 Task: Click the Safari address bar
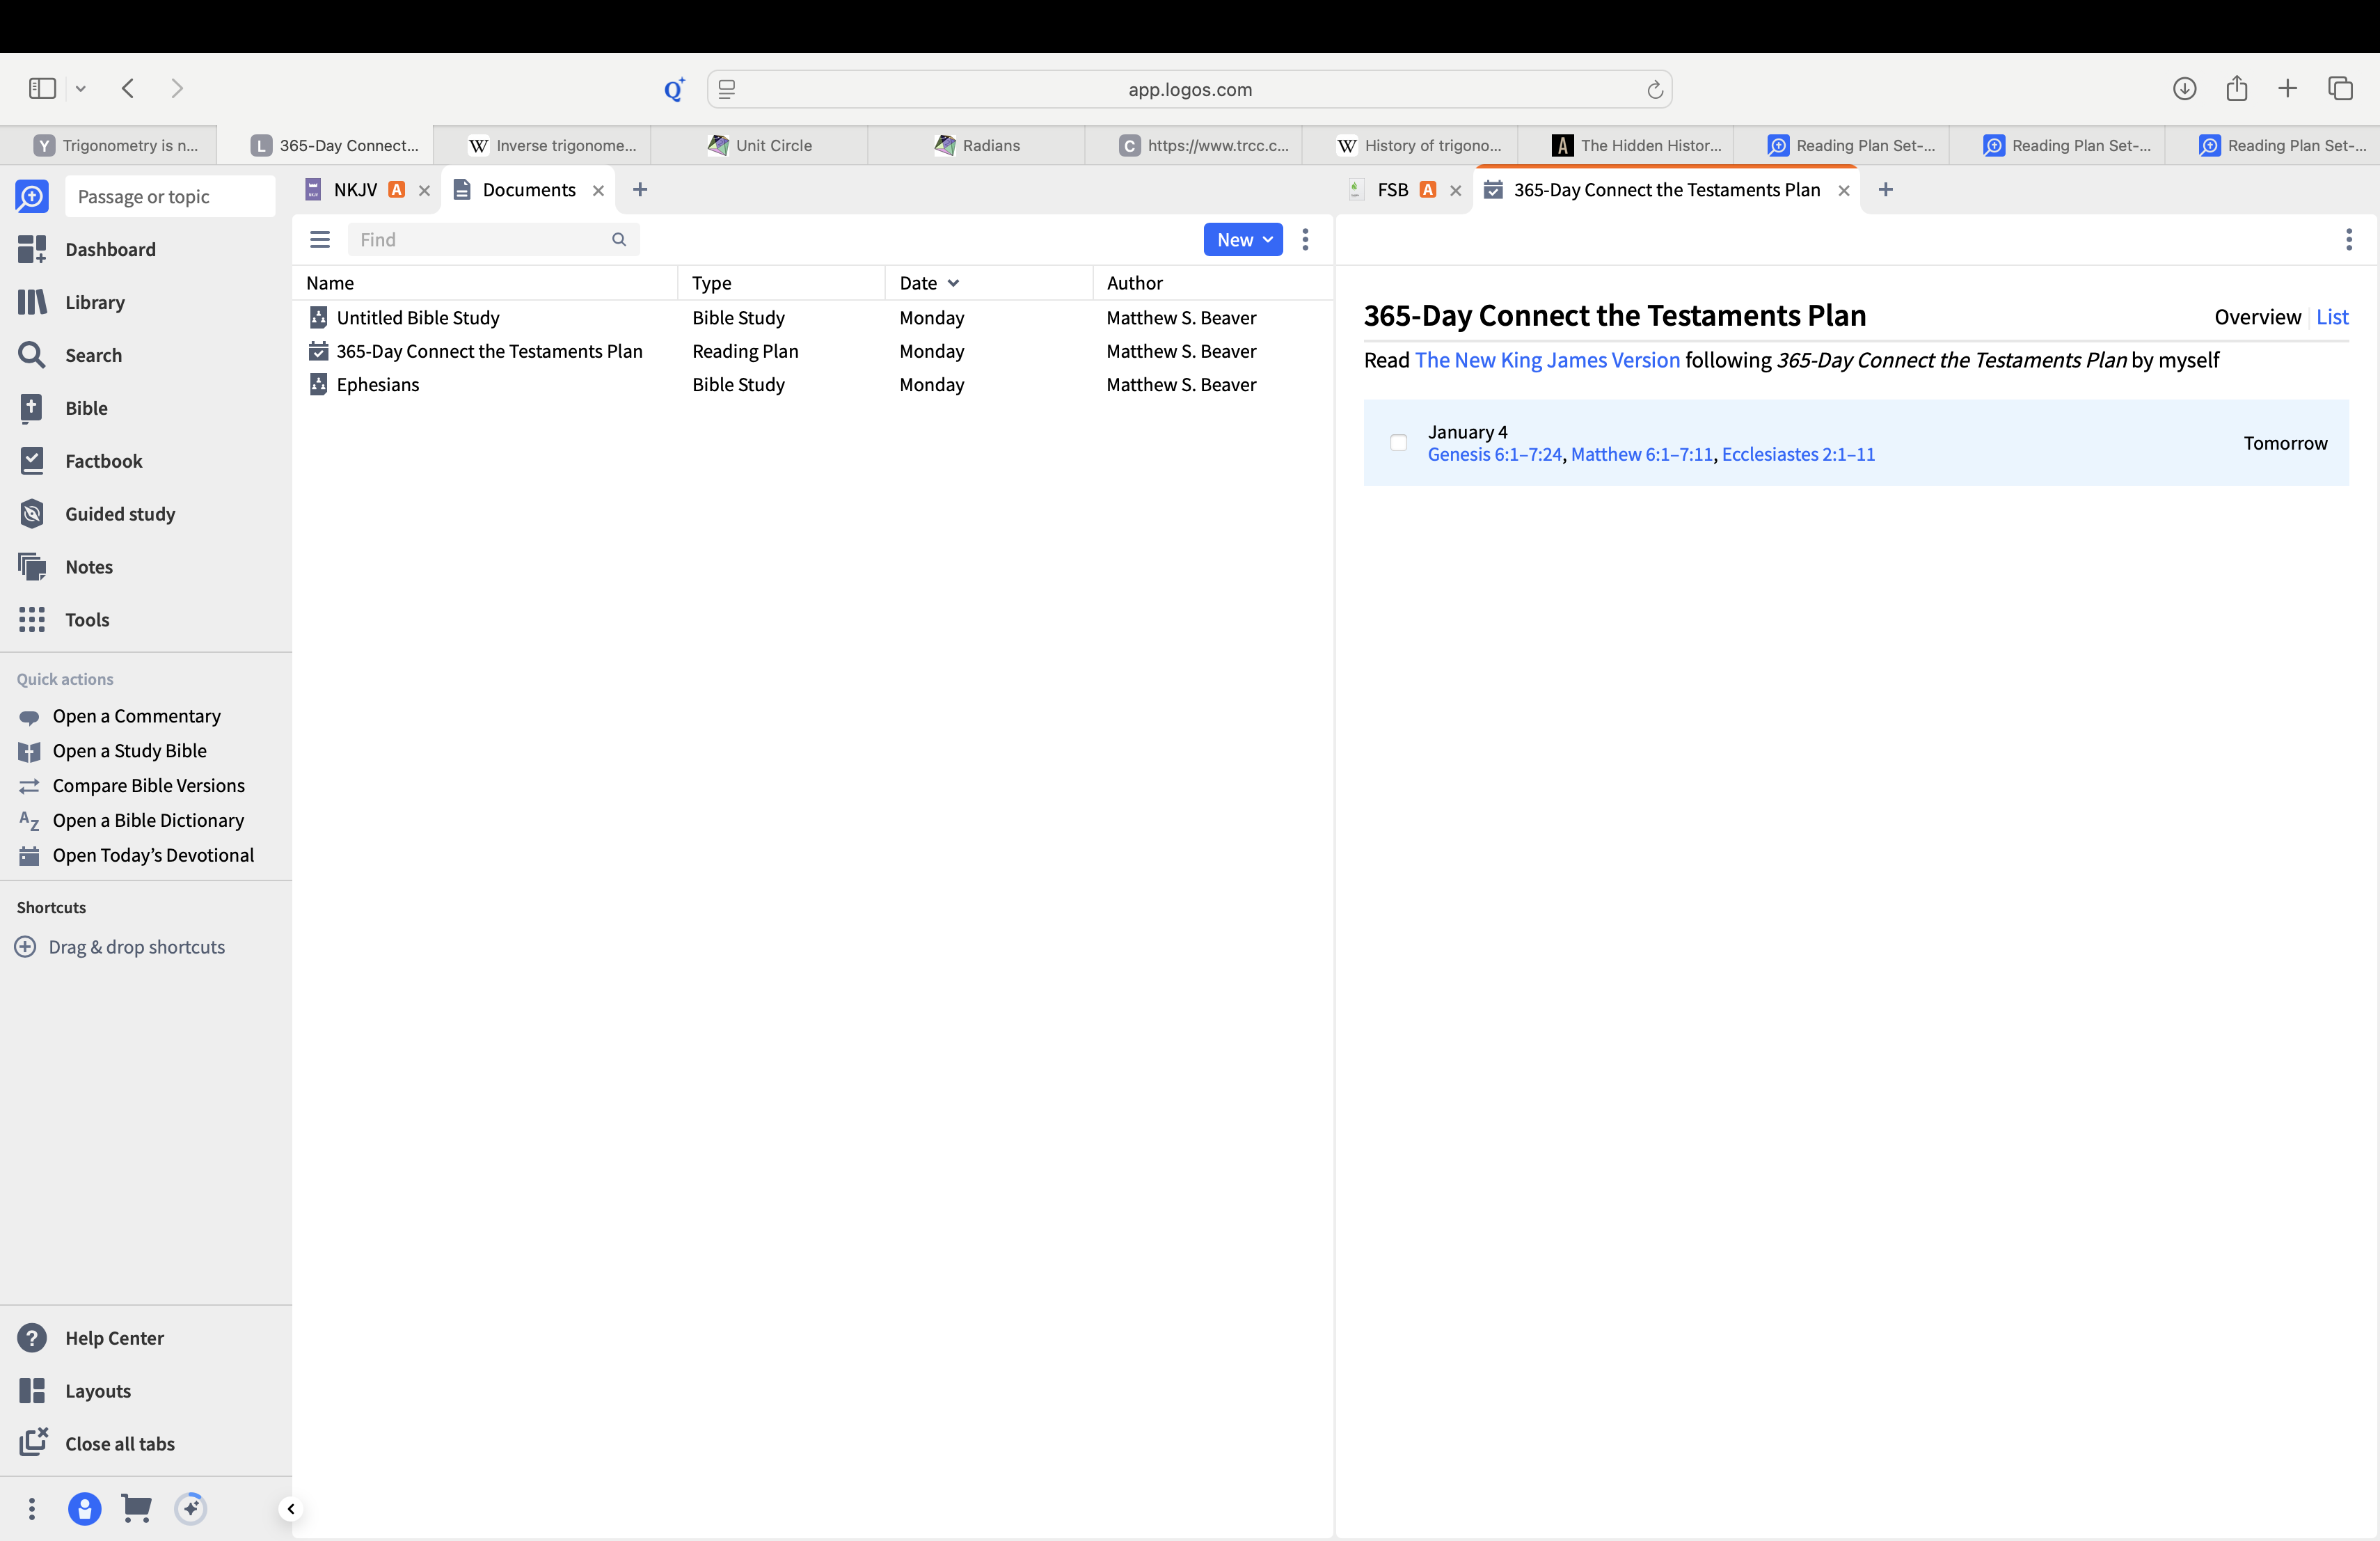[1189, 89]
